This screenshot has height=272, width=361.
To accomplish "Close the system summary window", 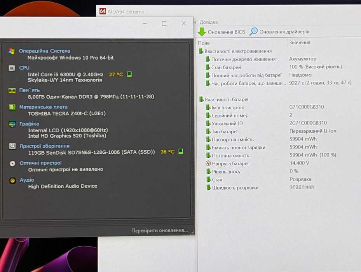I will (184, 23).
